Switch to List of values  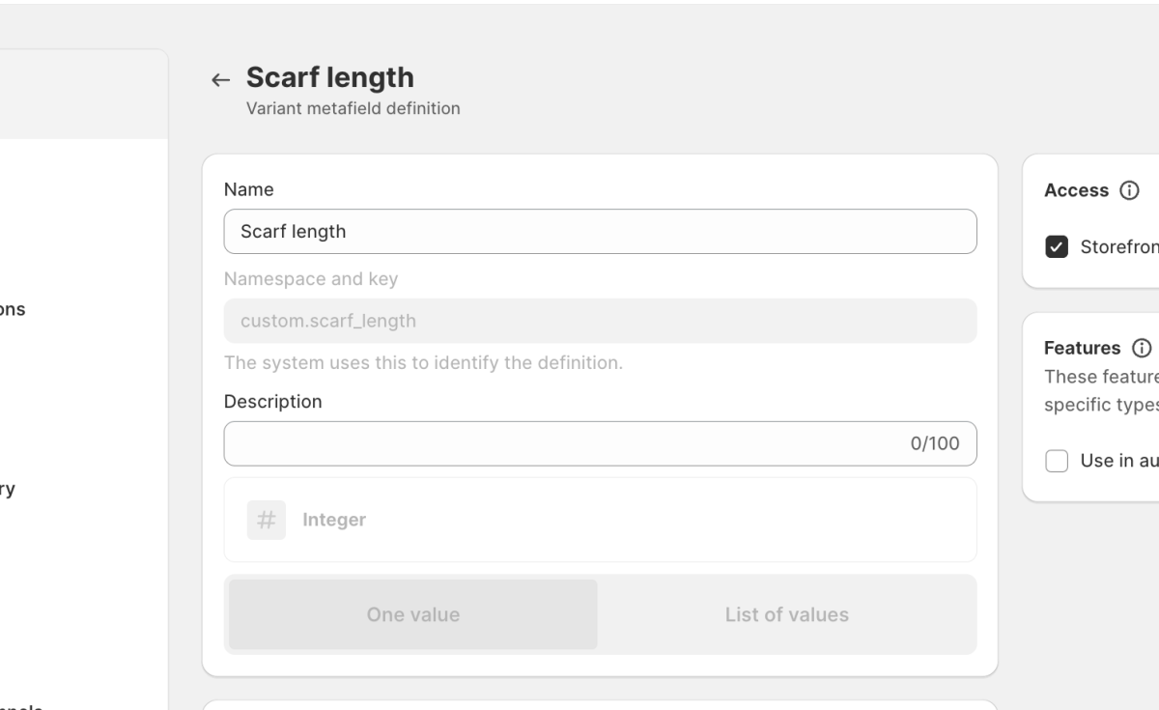coord(786,614)
